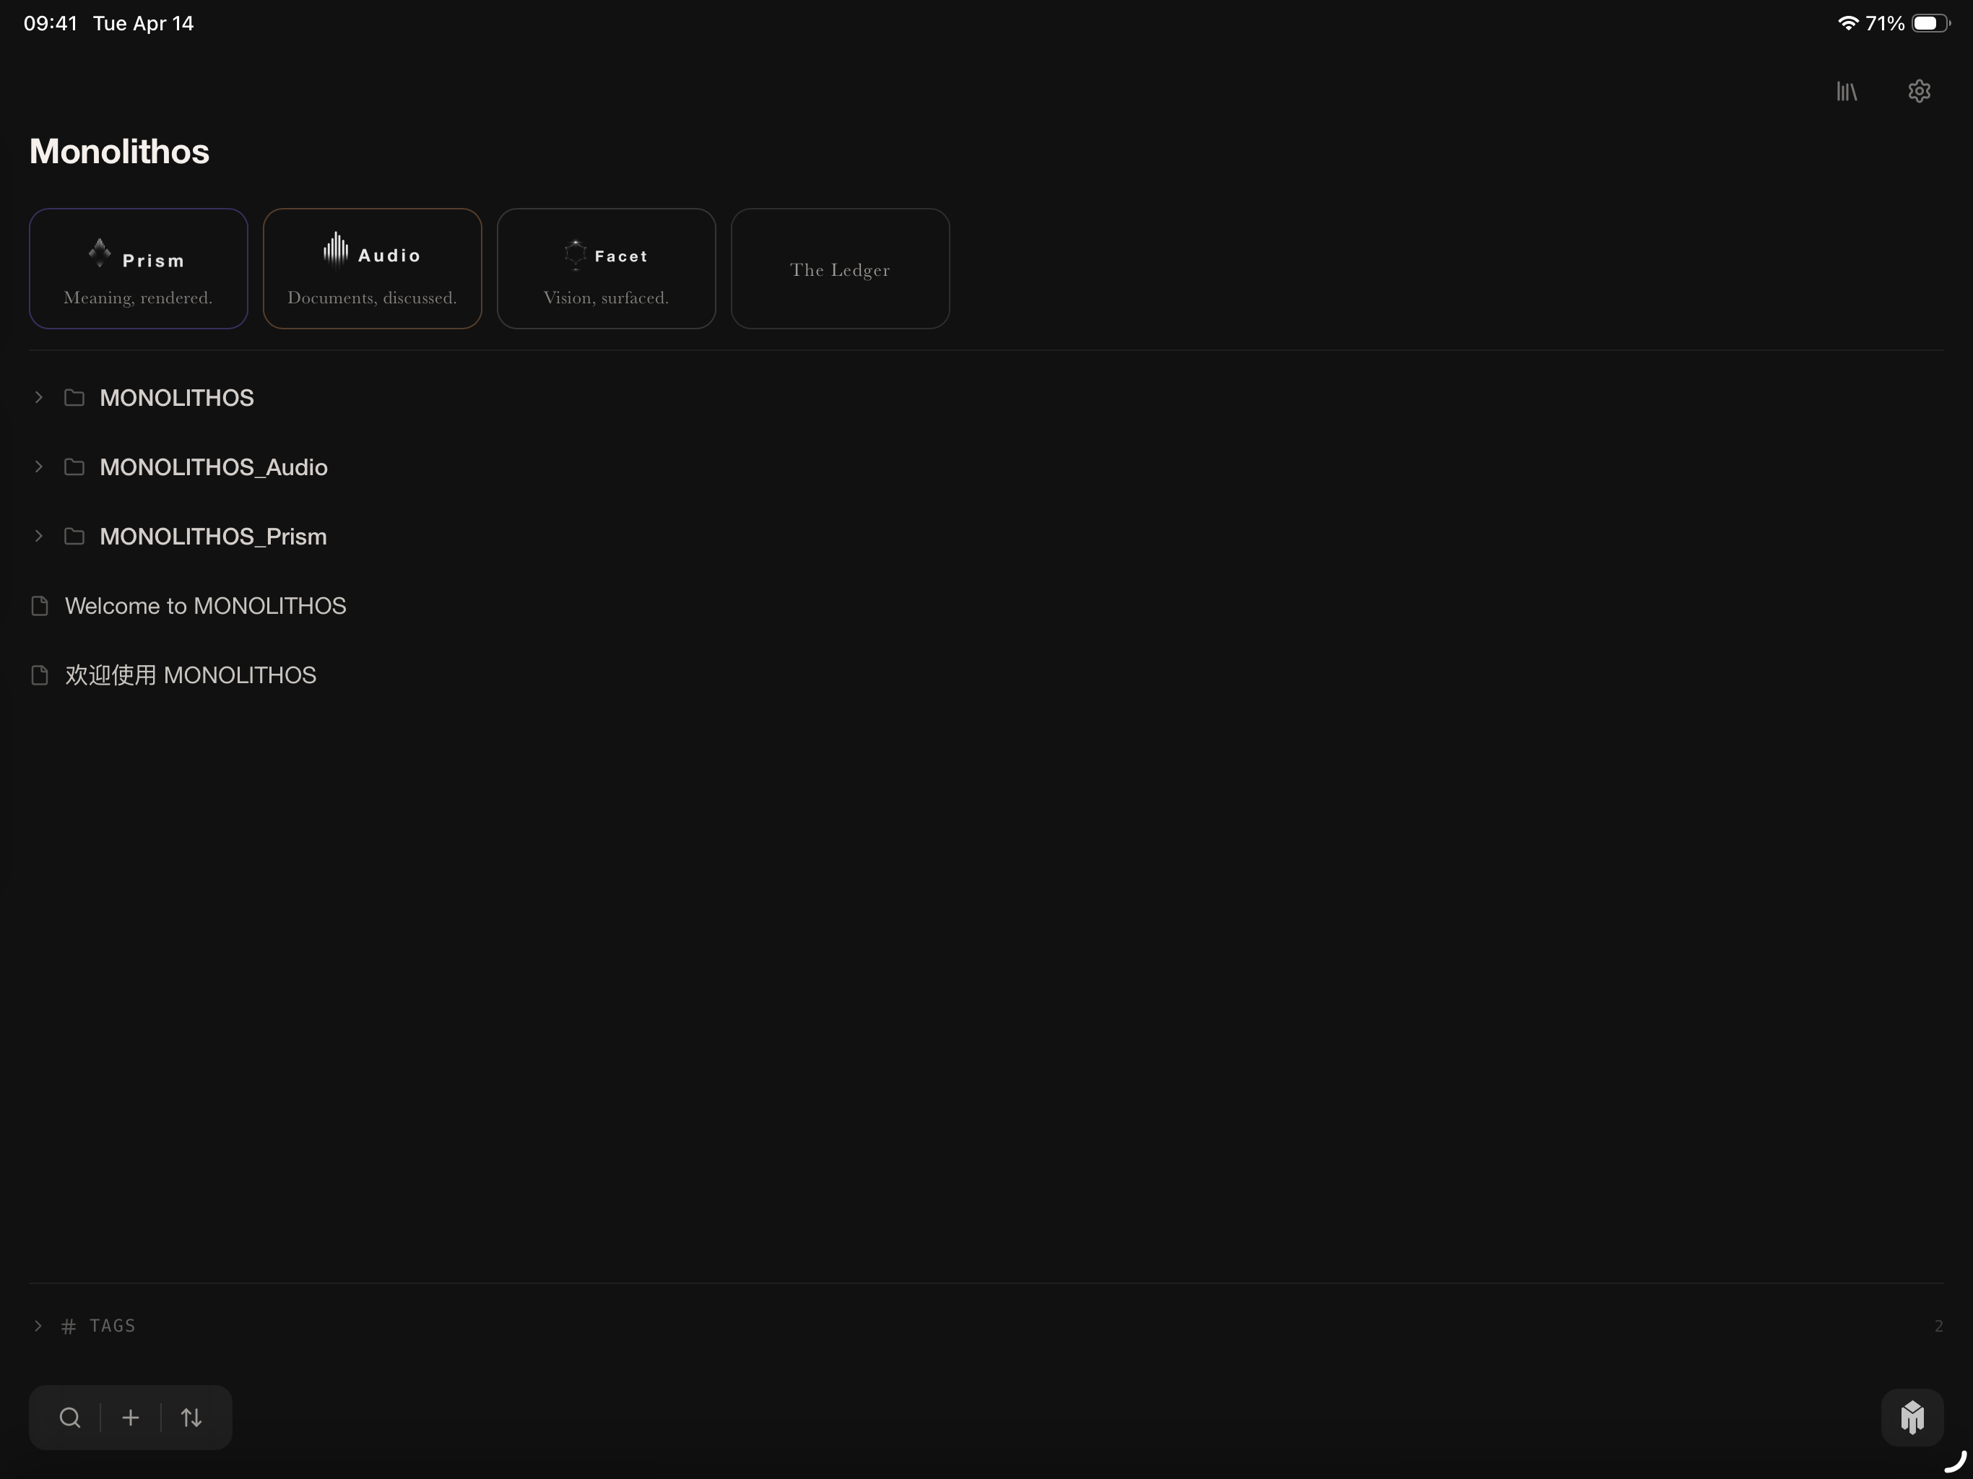Select the MONOLITHOS folder name
This screenshot has height=1479, width=1973.
[177, 398]
